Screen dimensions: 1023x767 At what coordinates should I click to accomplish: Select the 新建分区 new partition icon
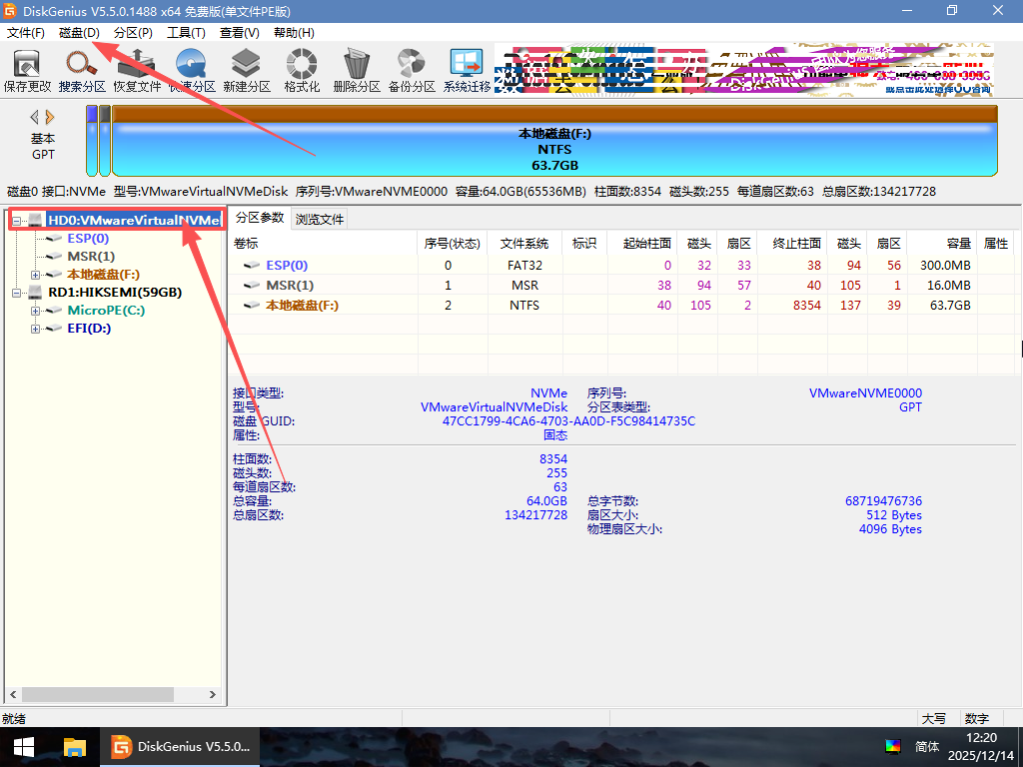[x=247, y=70]
